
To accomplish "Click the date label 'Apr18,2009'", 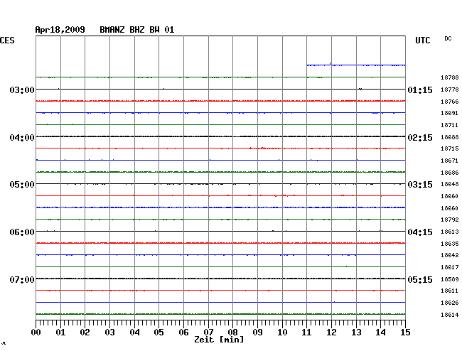I will pos(60,30).
